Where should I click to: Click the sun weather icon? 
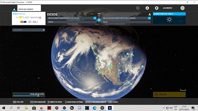pos(169,19)
